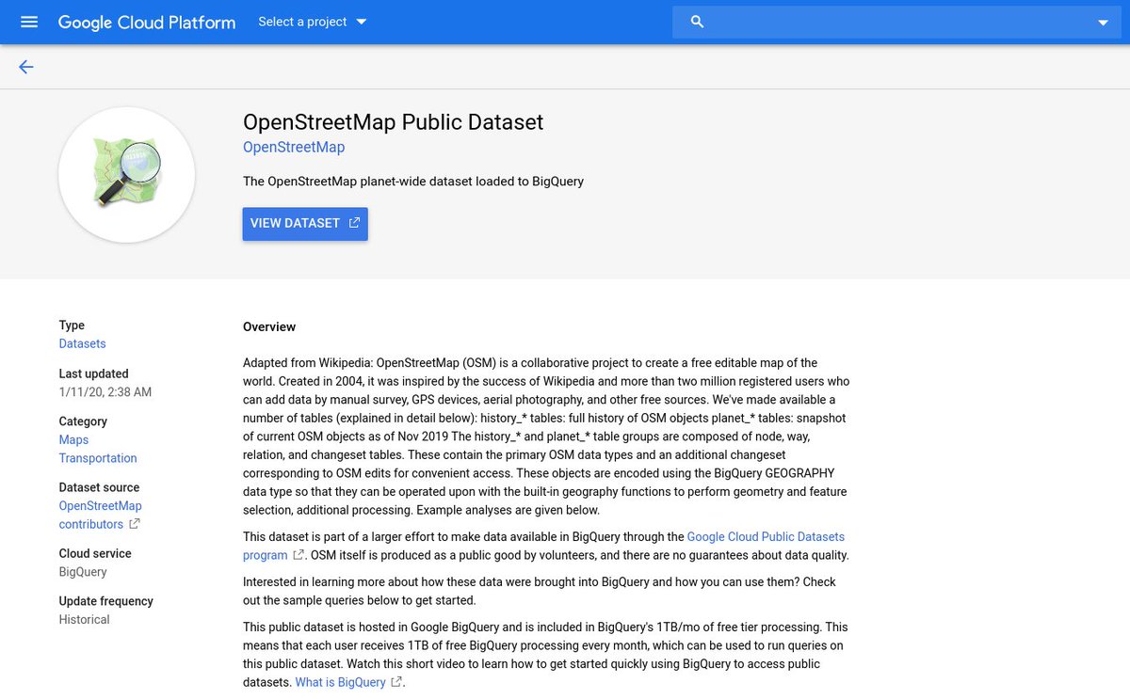Open Google Cloud Public Datasets program link
Image resolution: width=1130 pixels, height=699 pixels.
pos(543,546)
